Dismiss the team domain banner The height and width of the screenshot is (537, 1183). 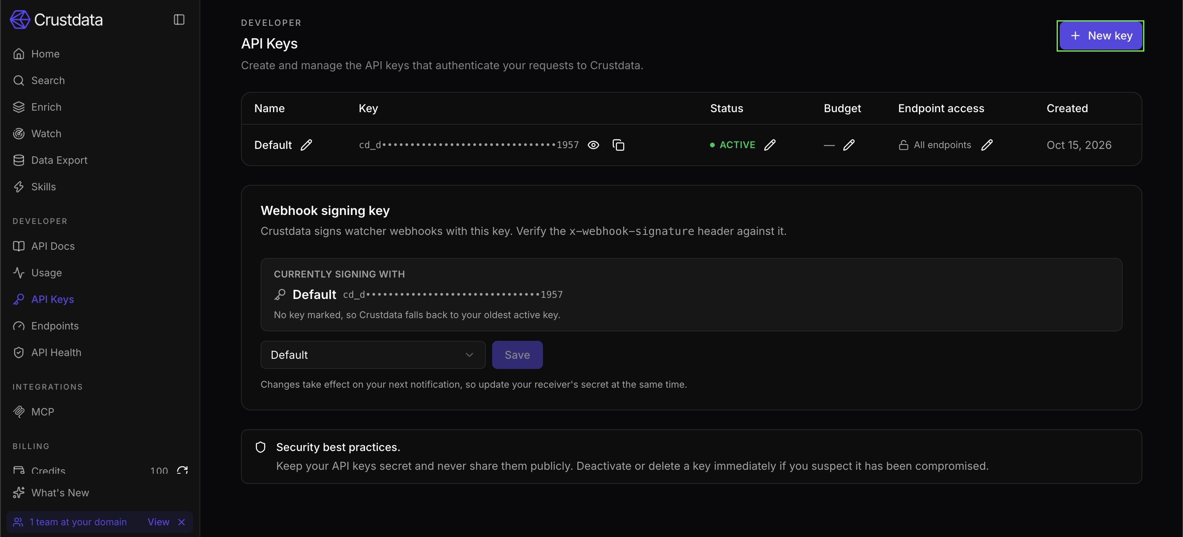pyautogui.click(x=182, y=522)
